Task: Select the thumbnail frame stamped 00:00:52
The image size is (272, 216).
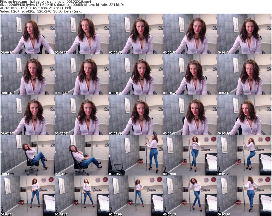Action: 190,34
